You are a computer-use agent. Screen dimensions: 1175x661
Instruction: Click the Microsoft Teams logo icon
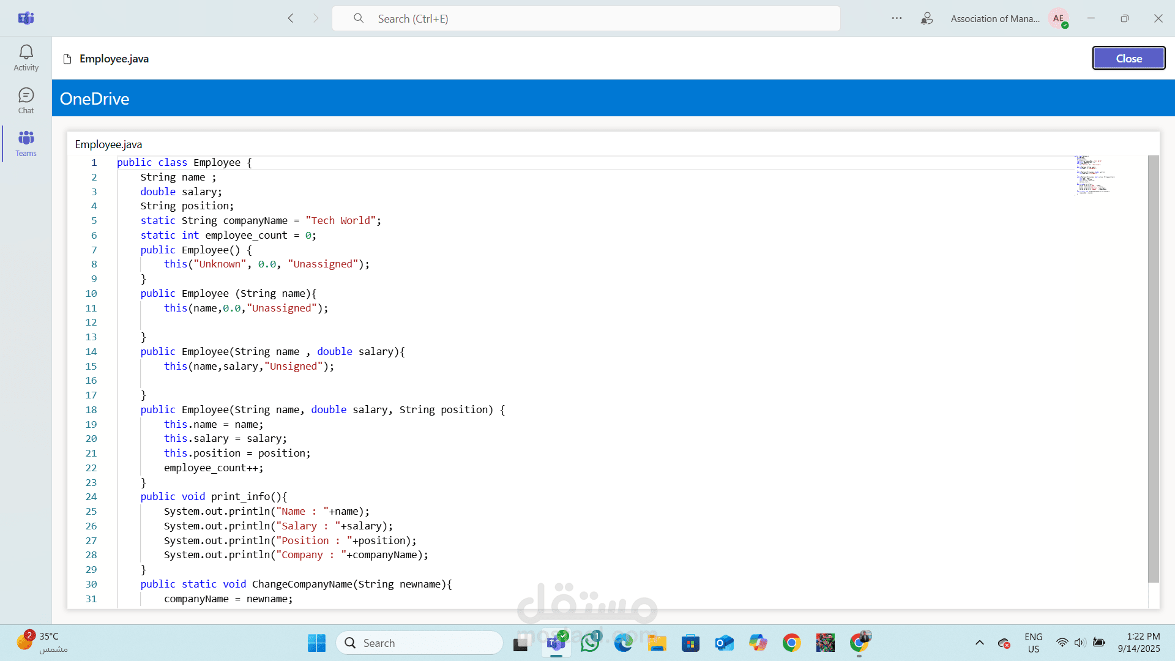pos(26,18)
